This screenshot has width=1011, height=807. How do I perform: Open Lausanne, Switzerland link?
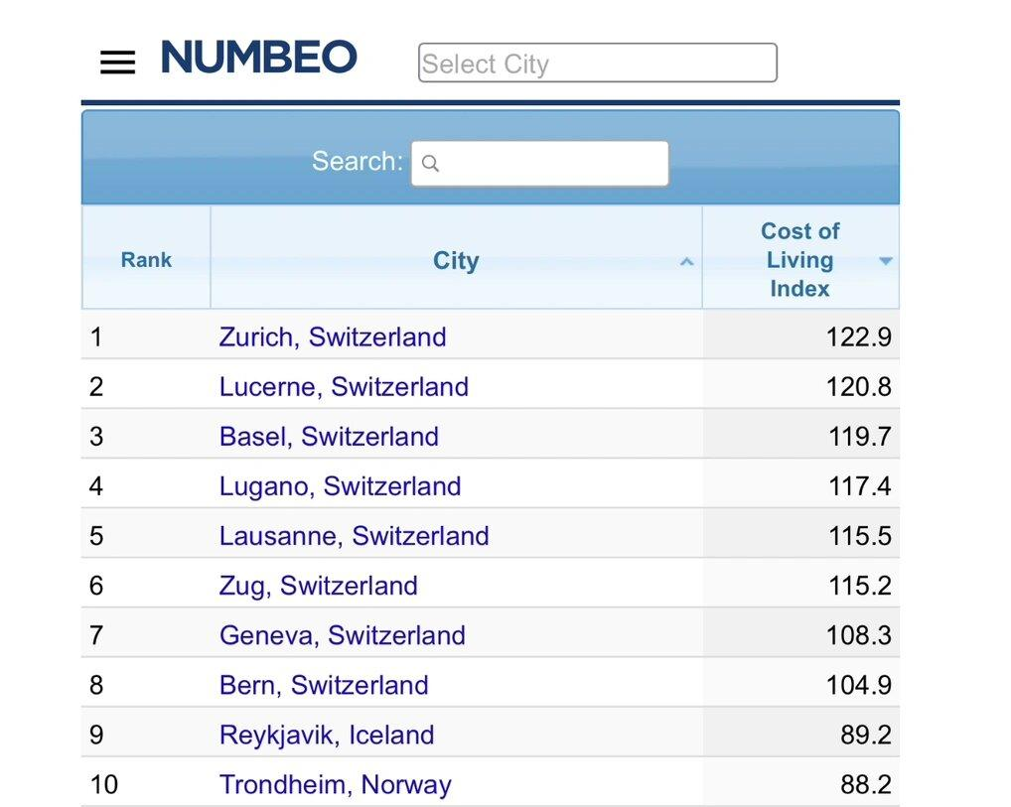354,536
